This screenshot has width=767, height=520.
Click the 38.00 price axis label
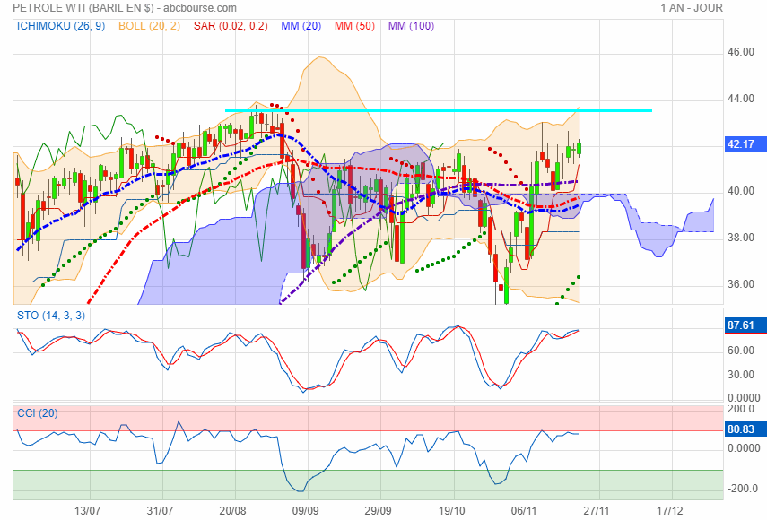pos(741,238)
